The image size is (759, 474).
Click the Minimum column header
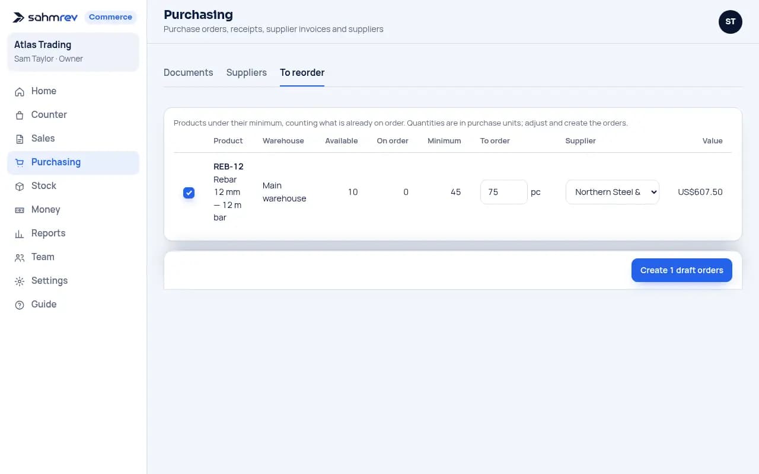444,141
